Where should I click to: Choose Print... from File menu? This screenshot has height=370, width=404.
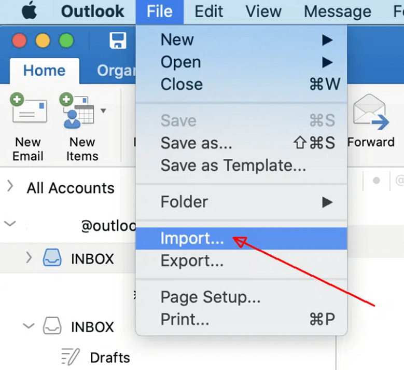click(x=241, y=319)
